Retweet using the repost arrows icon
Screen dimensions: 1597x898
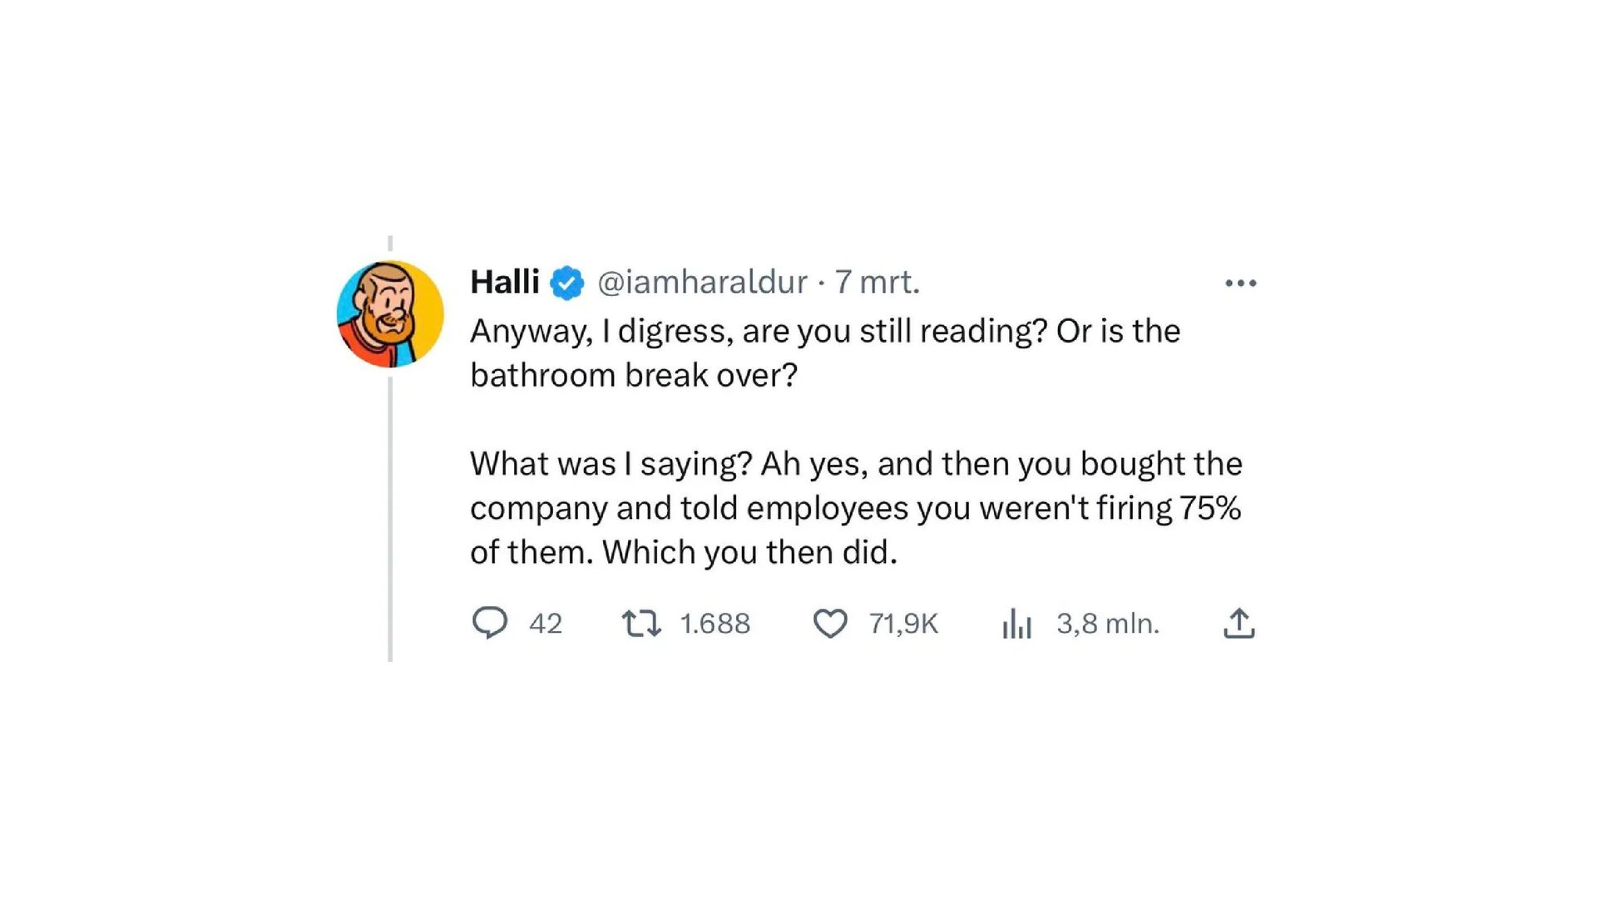[641, 623]
